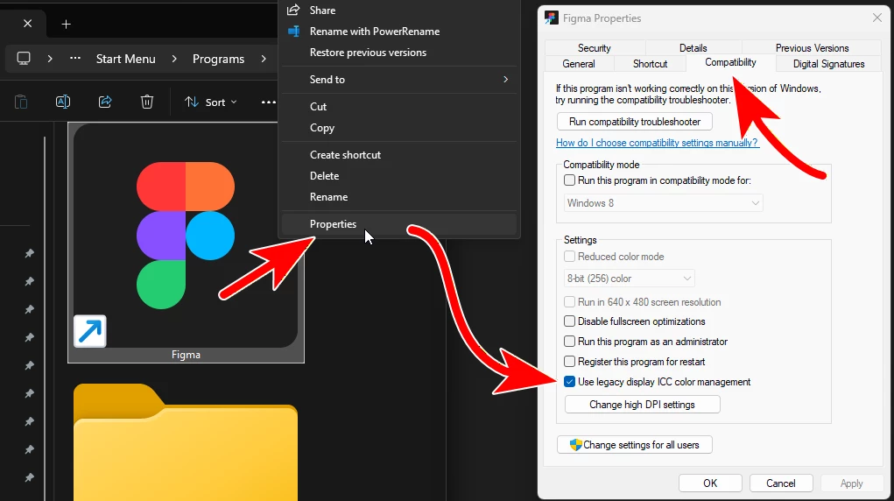Toggle Run in 640 x 480 resolution
The width and height of the screenshot is (894, 501).
(569, 302)
